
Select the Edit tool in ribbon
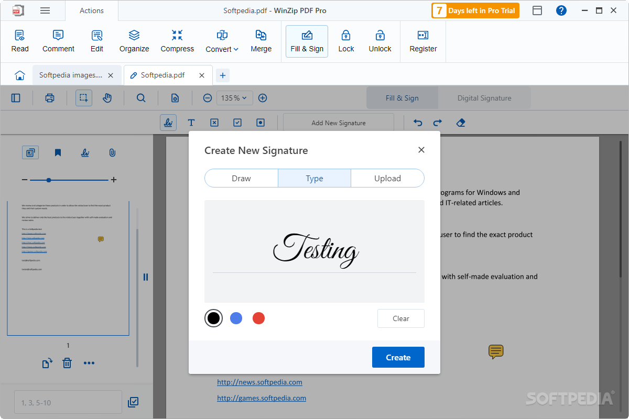click(x=97, y=41)
